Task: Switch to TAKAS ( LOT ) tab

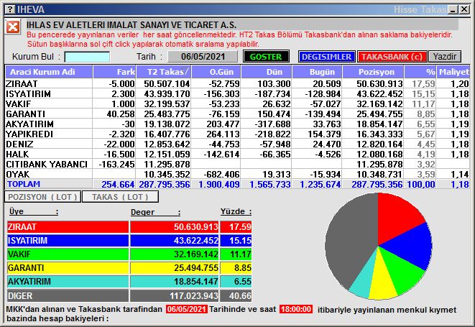Action: (x=120, y=197)
